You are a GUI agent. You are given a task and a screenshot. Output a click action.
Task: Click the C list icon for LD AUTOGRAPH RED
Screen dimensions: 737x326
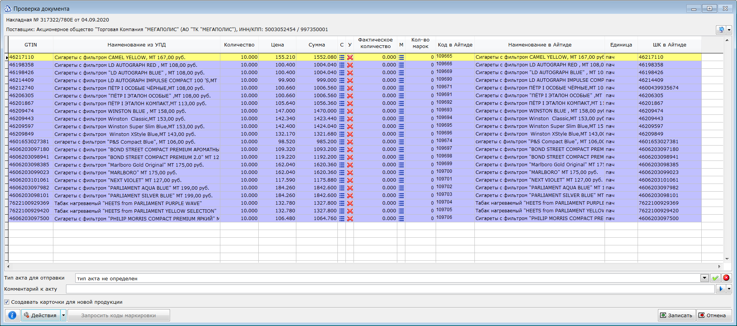(342, 65)
